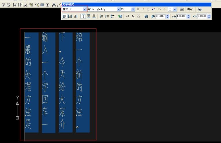Select the continue dimension tool

tap(20, 5)
